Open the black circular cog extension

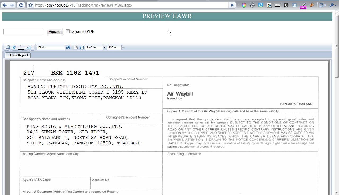tap(286, 5)
